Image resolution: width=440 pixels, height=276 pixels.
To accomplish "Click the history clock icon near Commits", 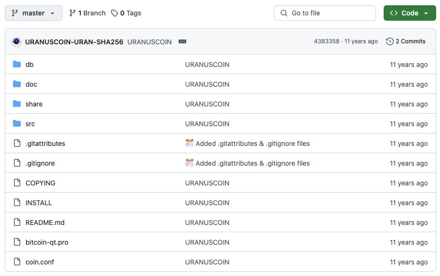I will pyautogui.click(x=389, y=41).
